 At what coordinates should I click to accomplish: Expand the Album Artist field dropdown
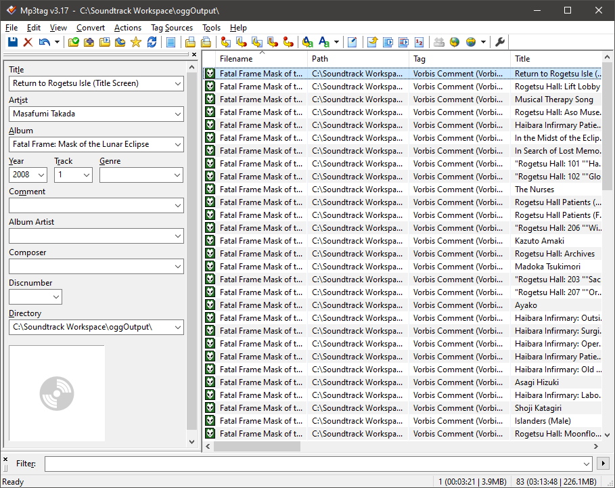(178, 236)
